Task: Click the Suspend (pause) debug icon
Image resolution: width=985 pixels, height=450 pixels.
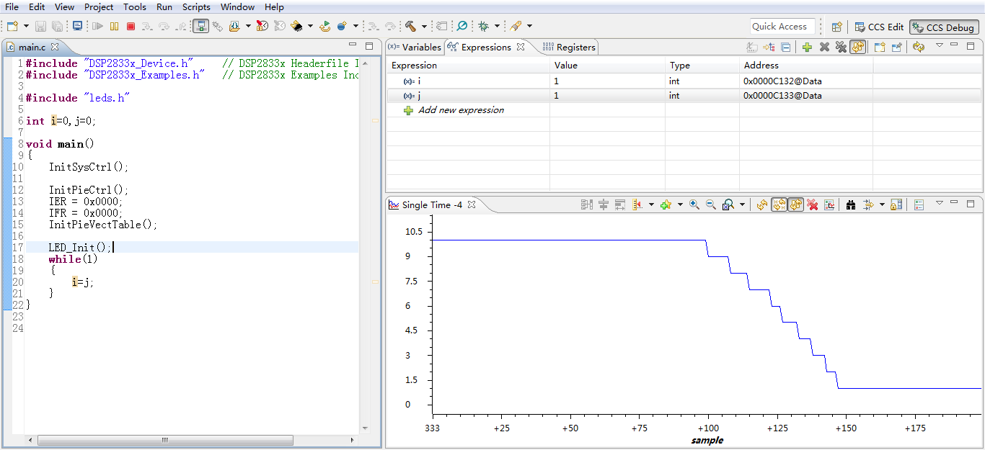Action: (114, 26)
